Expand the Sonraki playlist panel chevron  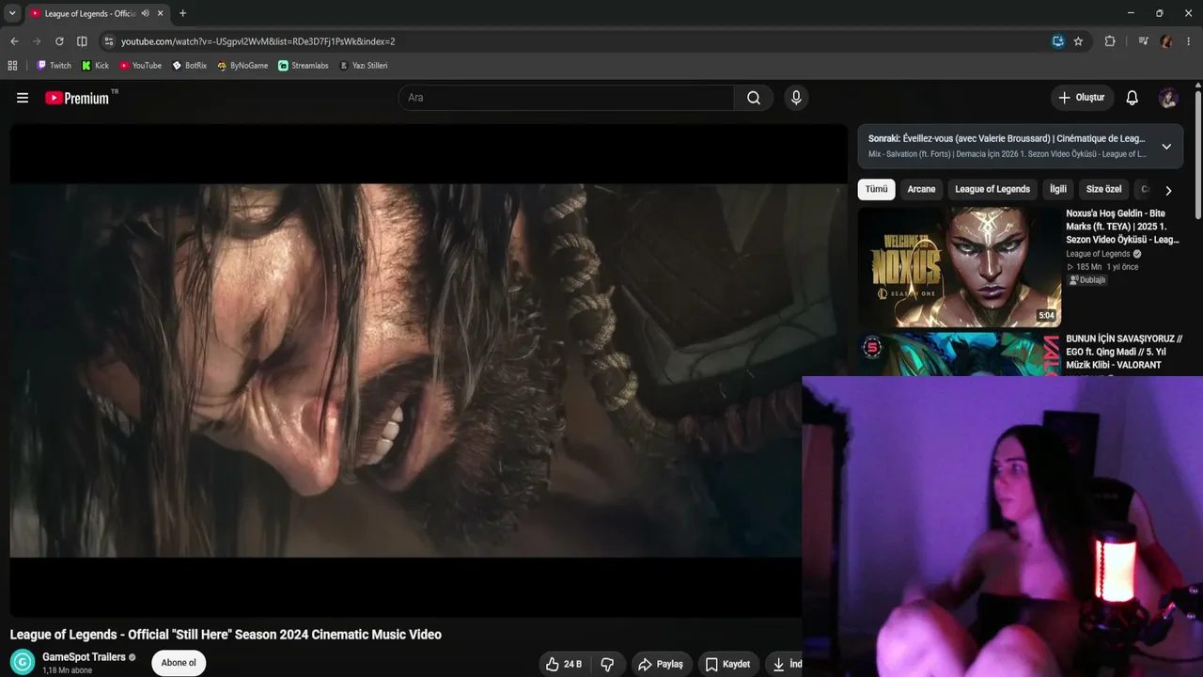coord(1166,147)
